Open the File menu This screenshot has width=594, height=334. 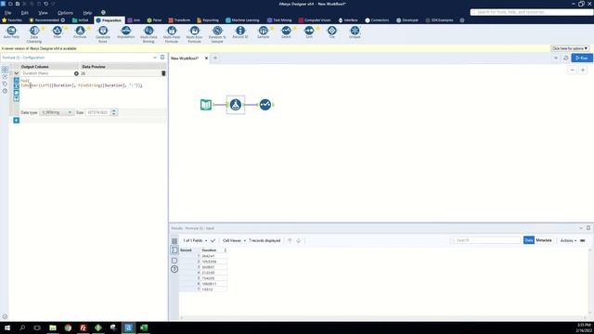point(8,12)
